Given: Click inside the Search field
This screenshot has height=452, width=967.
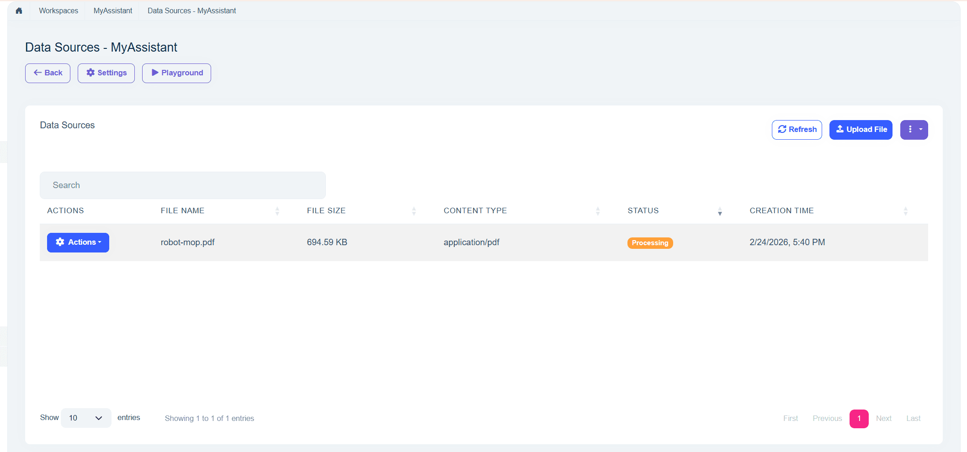Looking at the screenshot, I should (x=182, y=185).
